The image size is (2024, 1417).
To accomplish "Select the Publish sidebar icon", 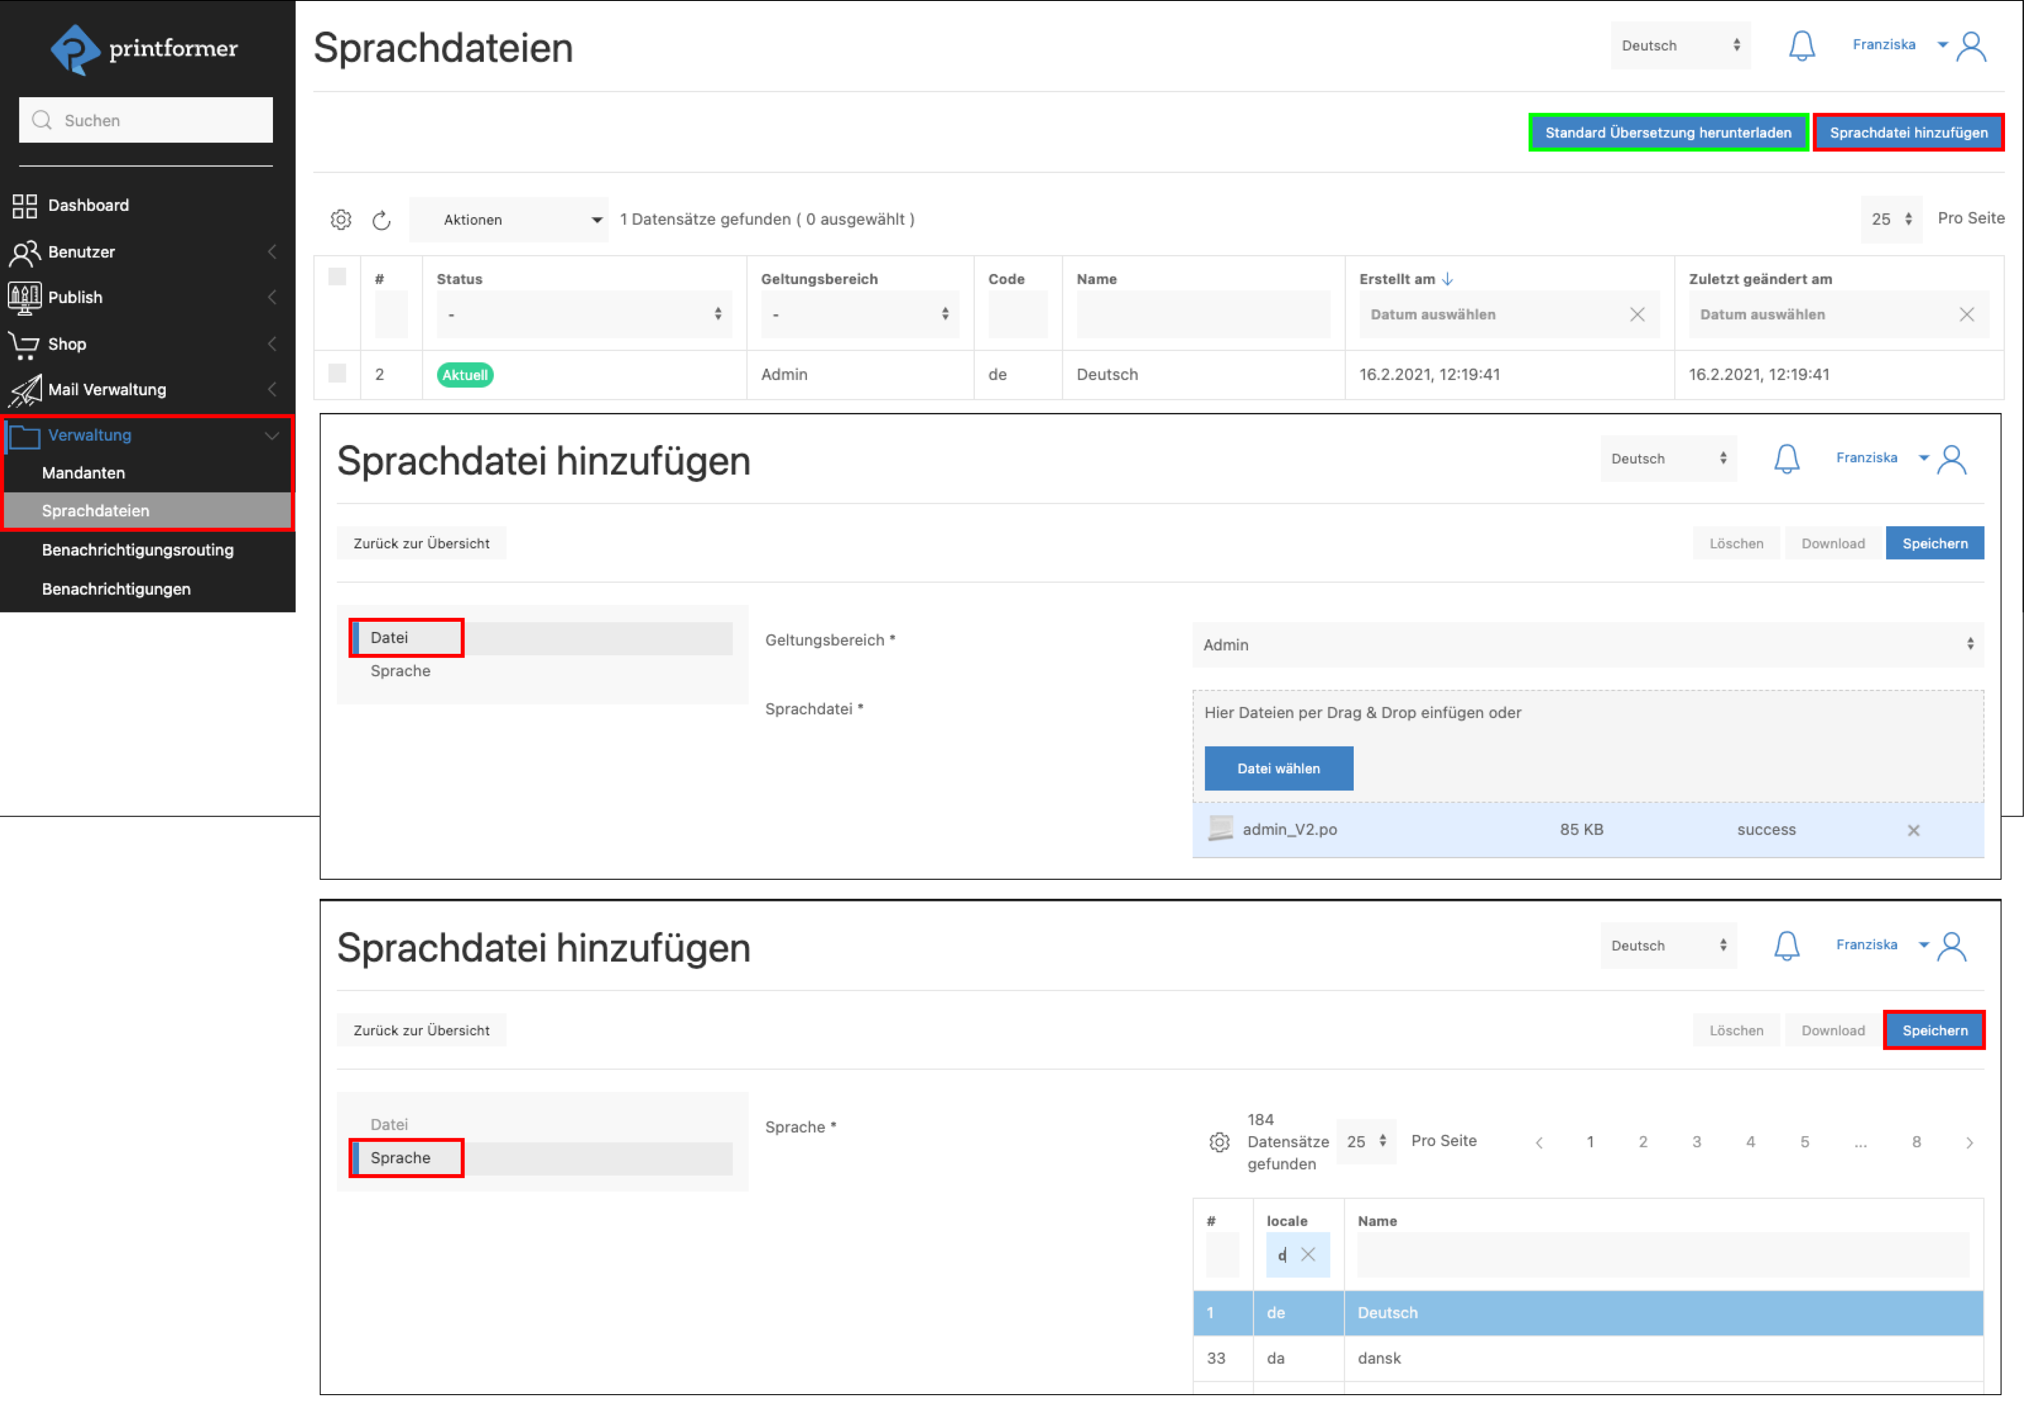I will click(x=24, y=297).
